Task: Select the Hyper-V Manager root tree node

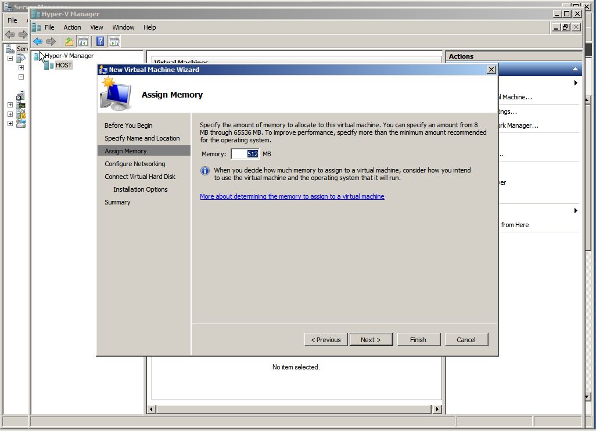Action: pyautogui.click(x=69, y=56)
